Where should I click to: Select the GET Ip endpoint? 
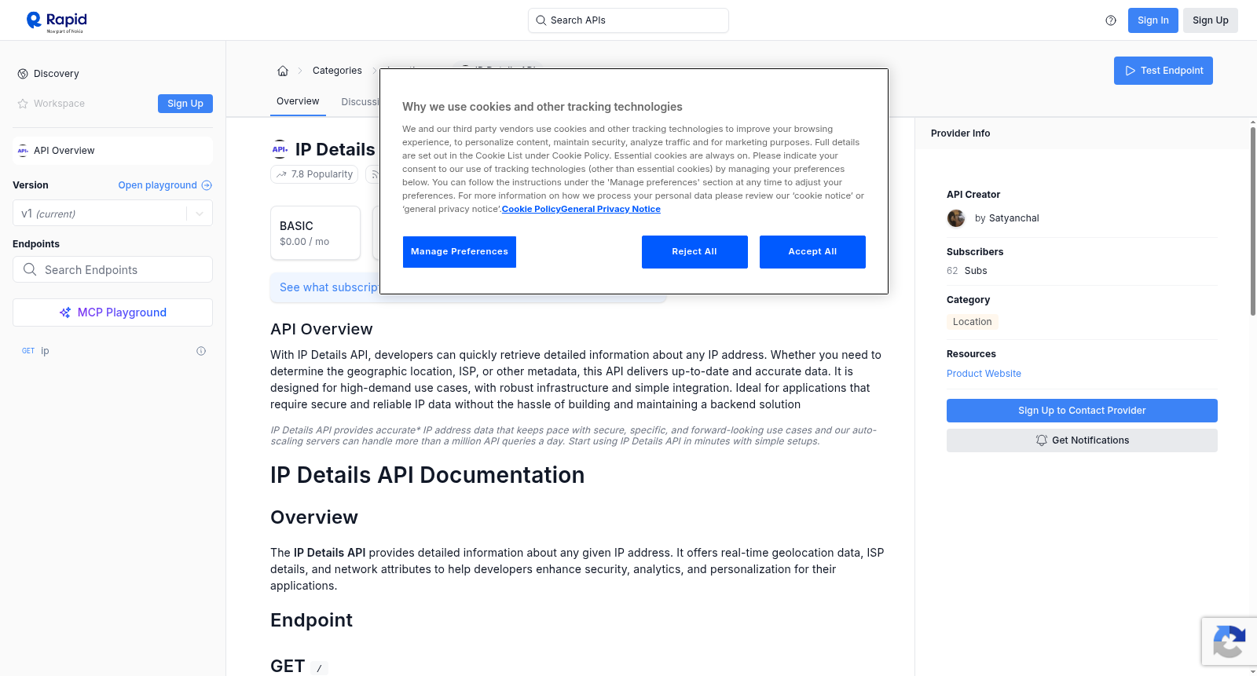tap(113, 351)
